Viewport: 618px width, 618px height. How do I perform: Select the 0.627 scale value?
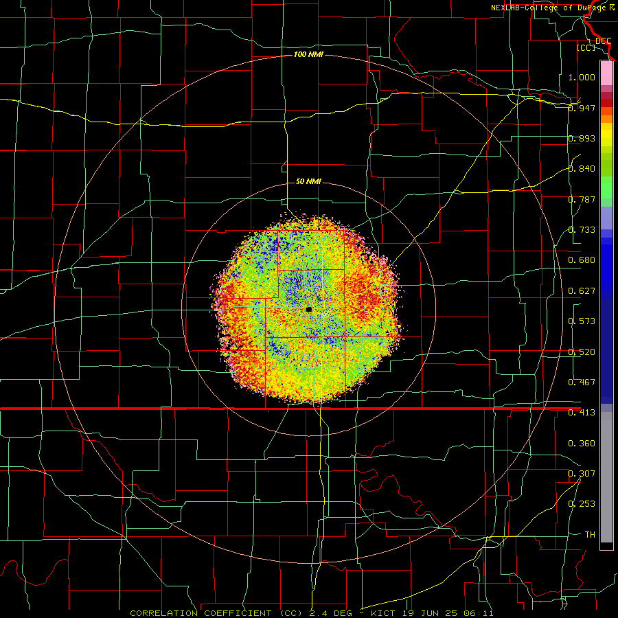(582, 291)
